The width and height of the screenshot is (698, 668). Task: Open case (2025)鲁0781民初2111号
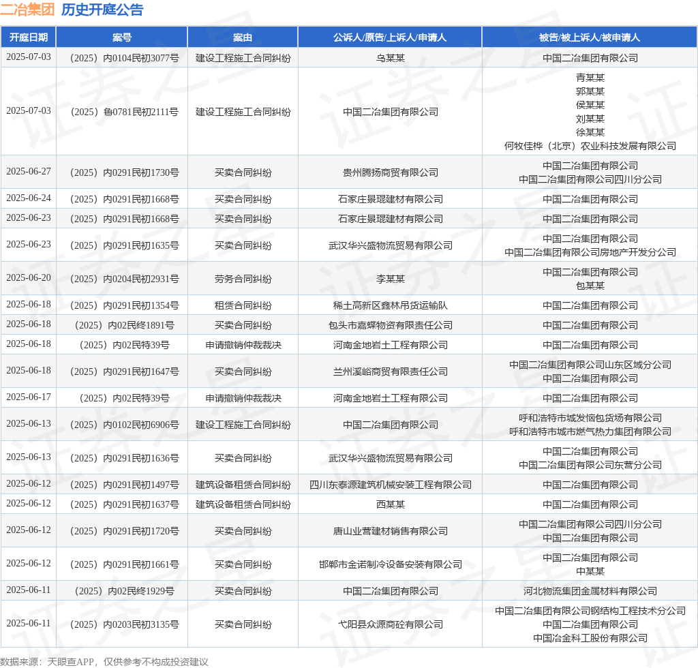[122, 112]
